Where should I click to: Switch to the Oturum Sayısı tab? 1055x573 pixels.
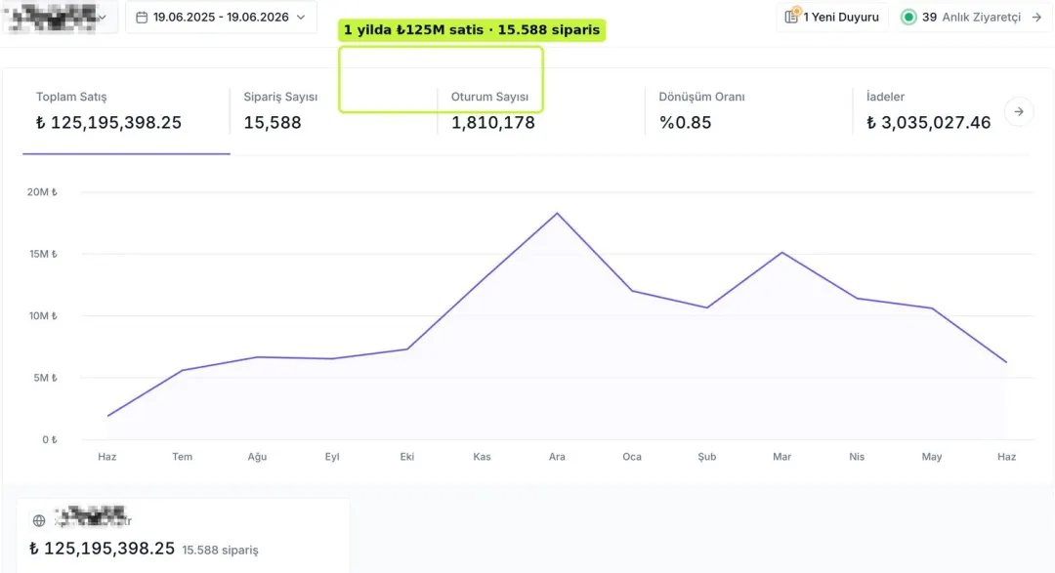tap(541, 111)
